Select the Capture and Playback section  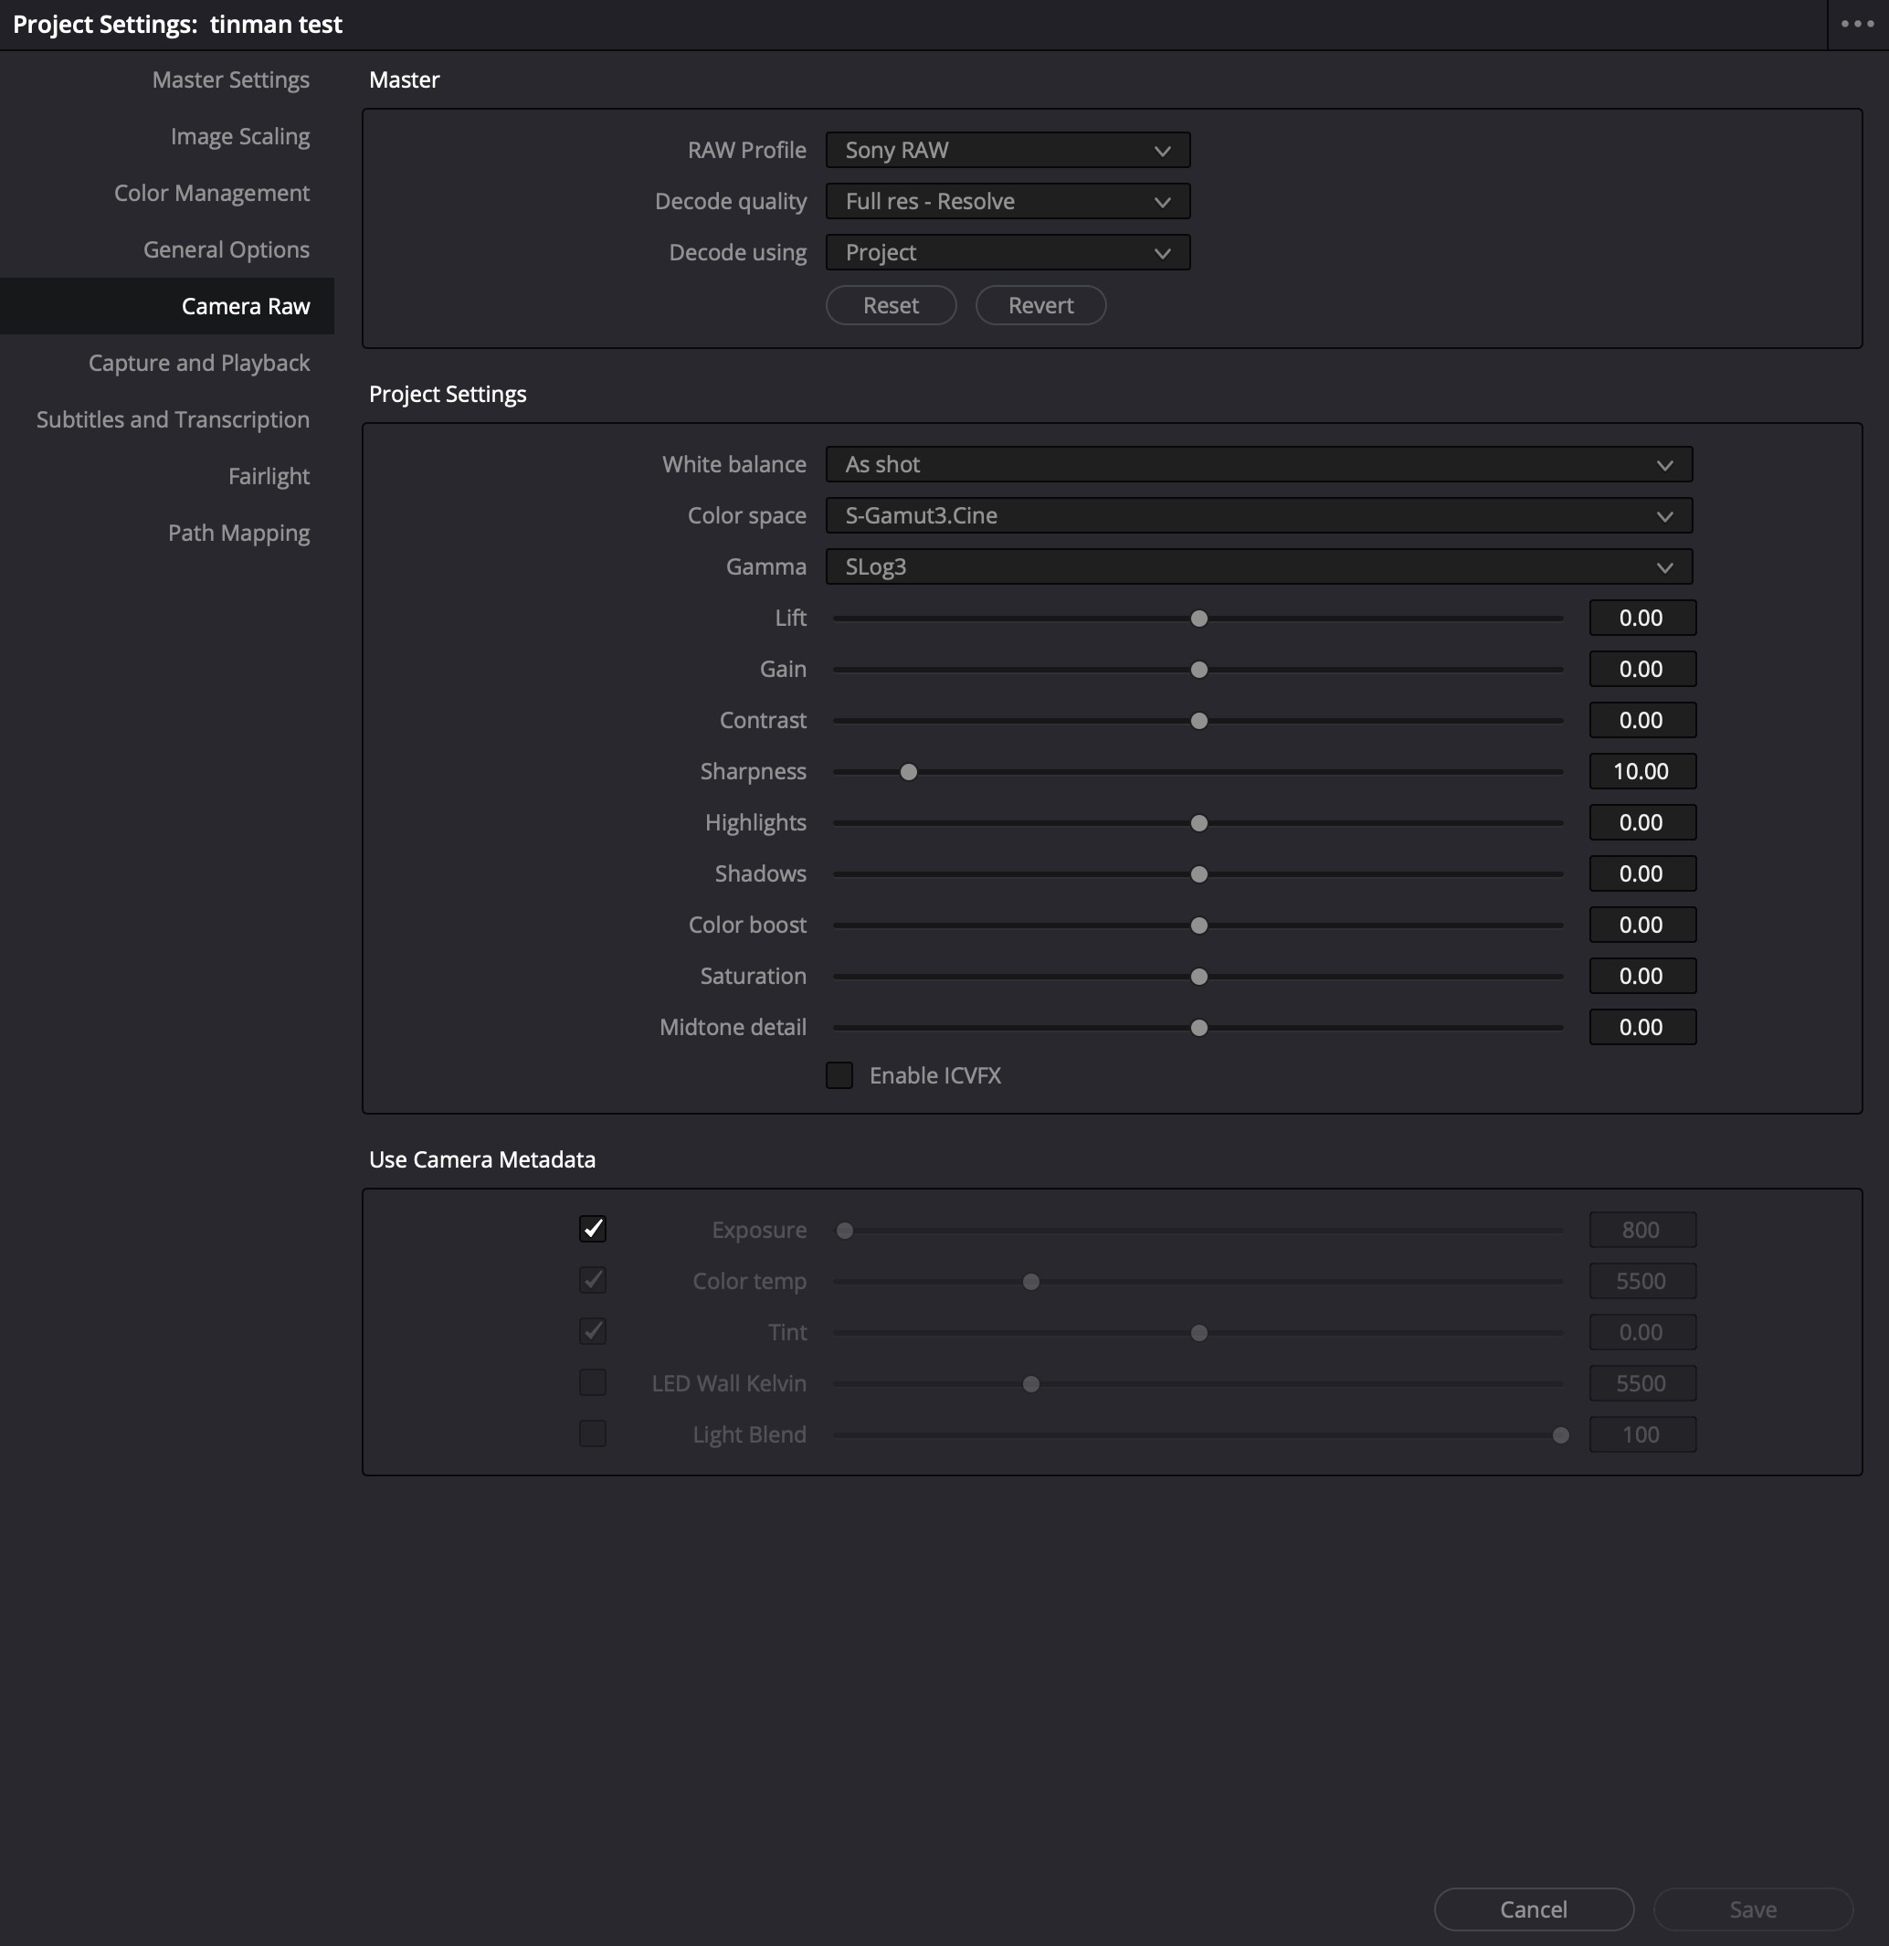(x=198, y=363)
